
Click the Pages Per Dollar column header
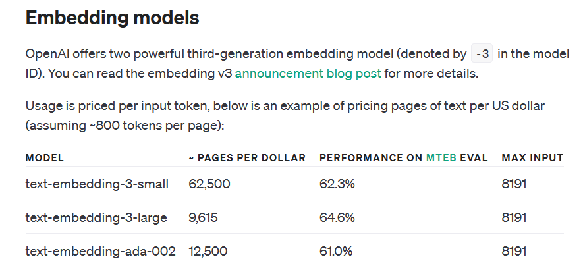247,158
